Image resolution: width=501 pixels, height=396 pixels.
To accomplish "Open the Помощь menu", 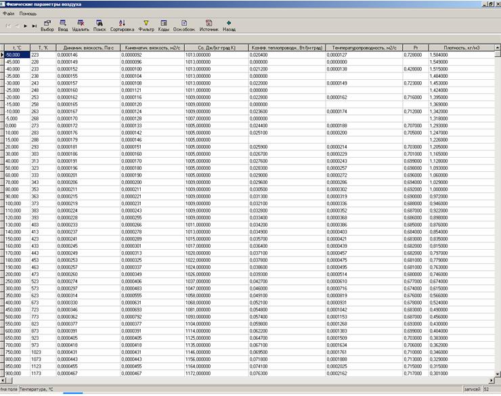I will (x=28, y=14).
